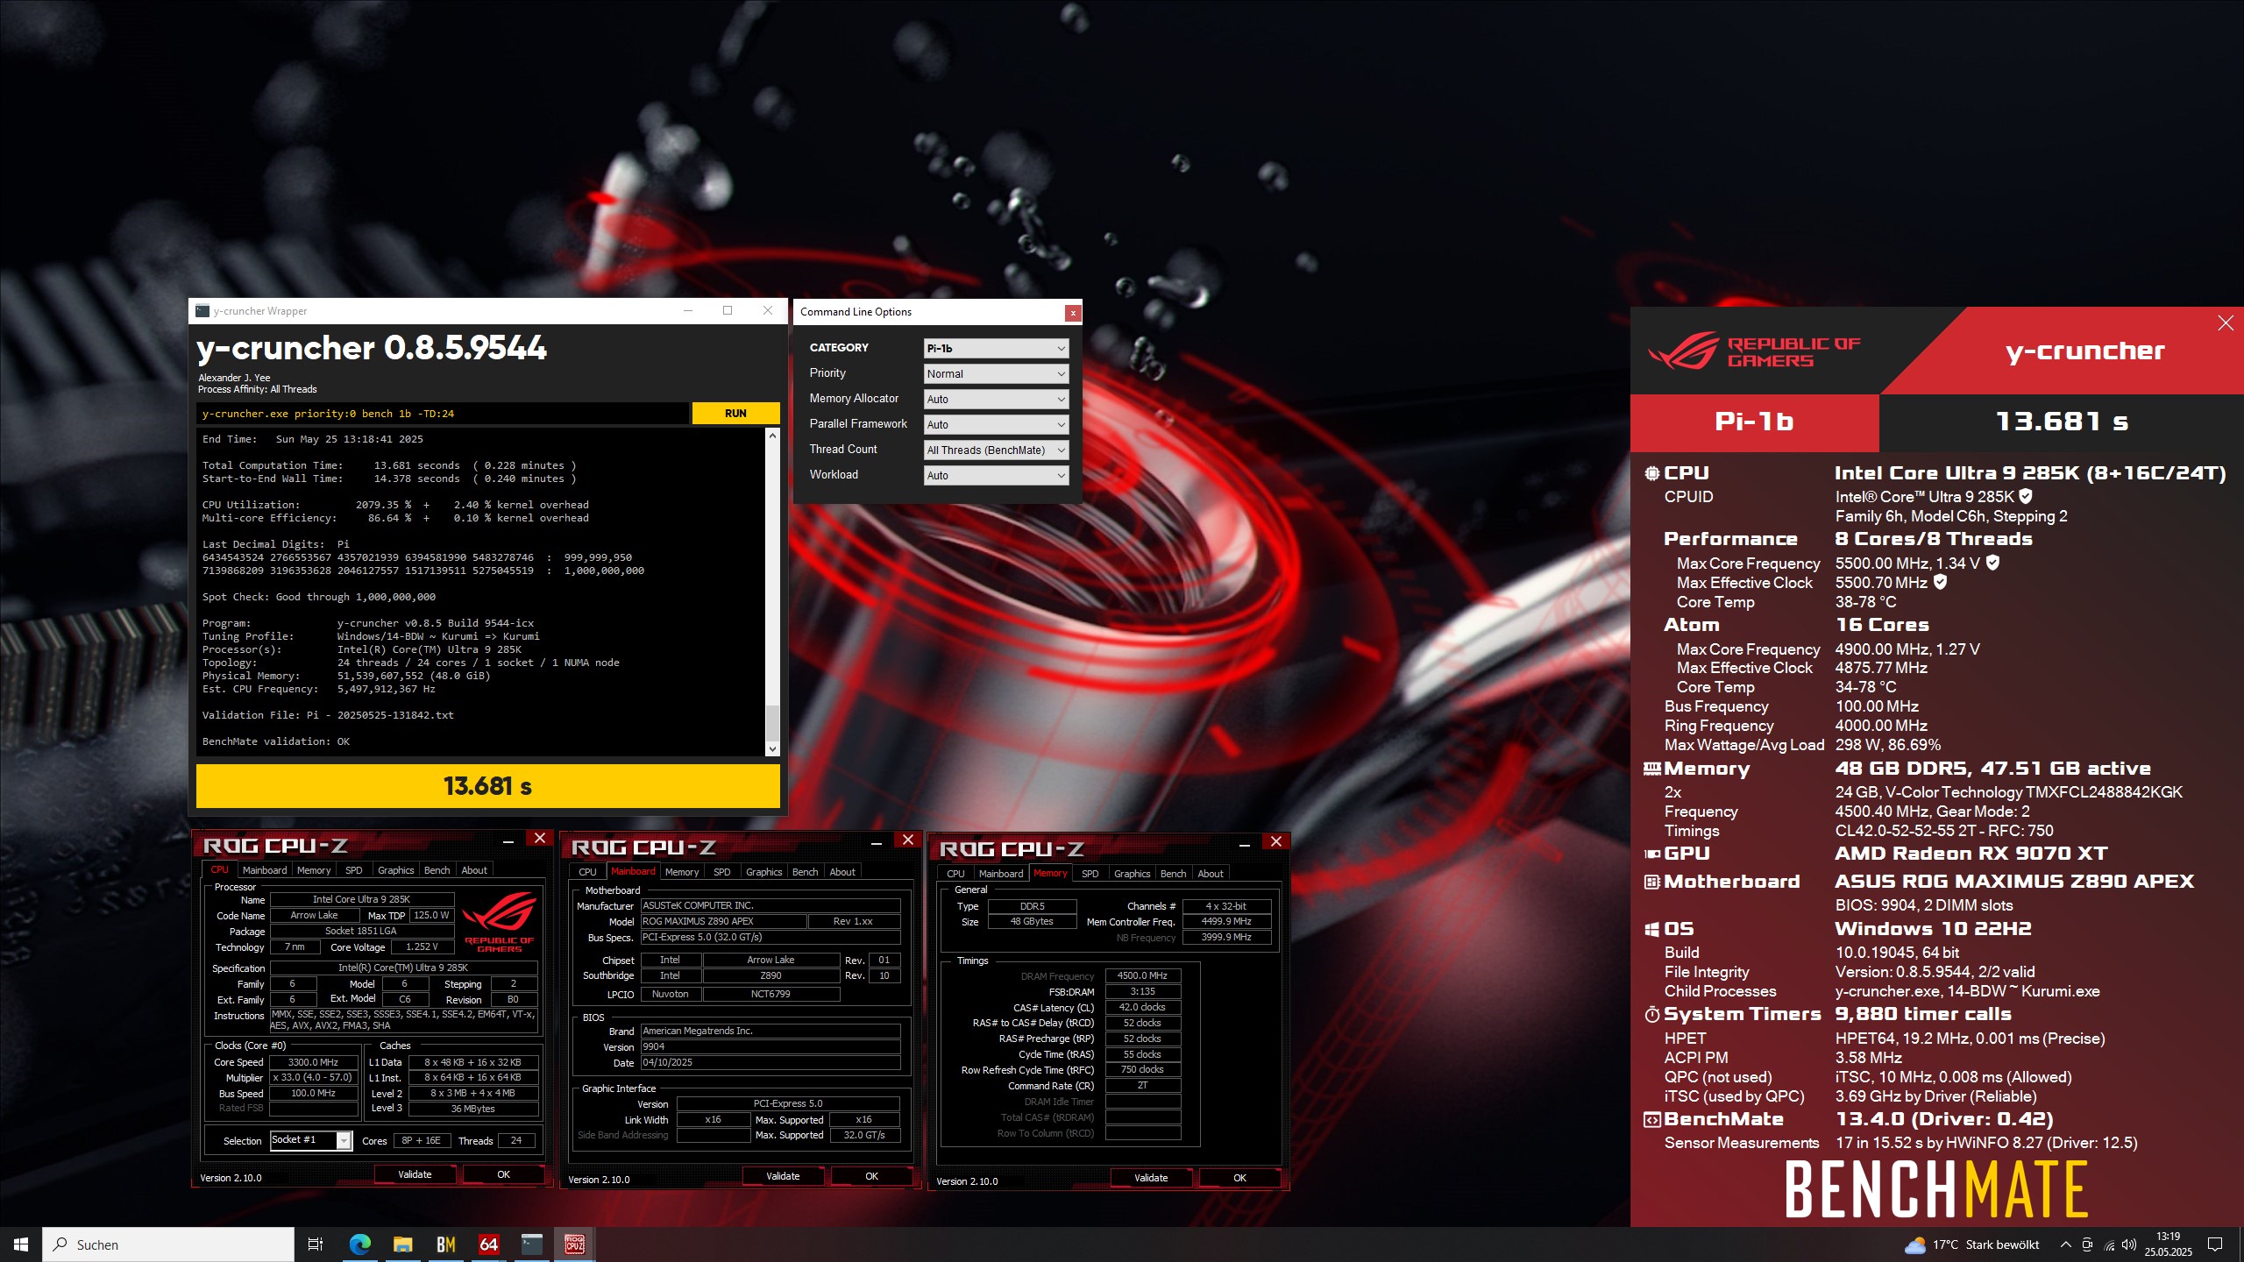Image resolution: width=2244 pixels, height=1262 pixels.
Task: Switch to the y-cruncher console taskbar icon
Action: [531, 1244]
